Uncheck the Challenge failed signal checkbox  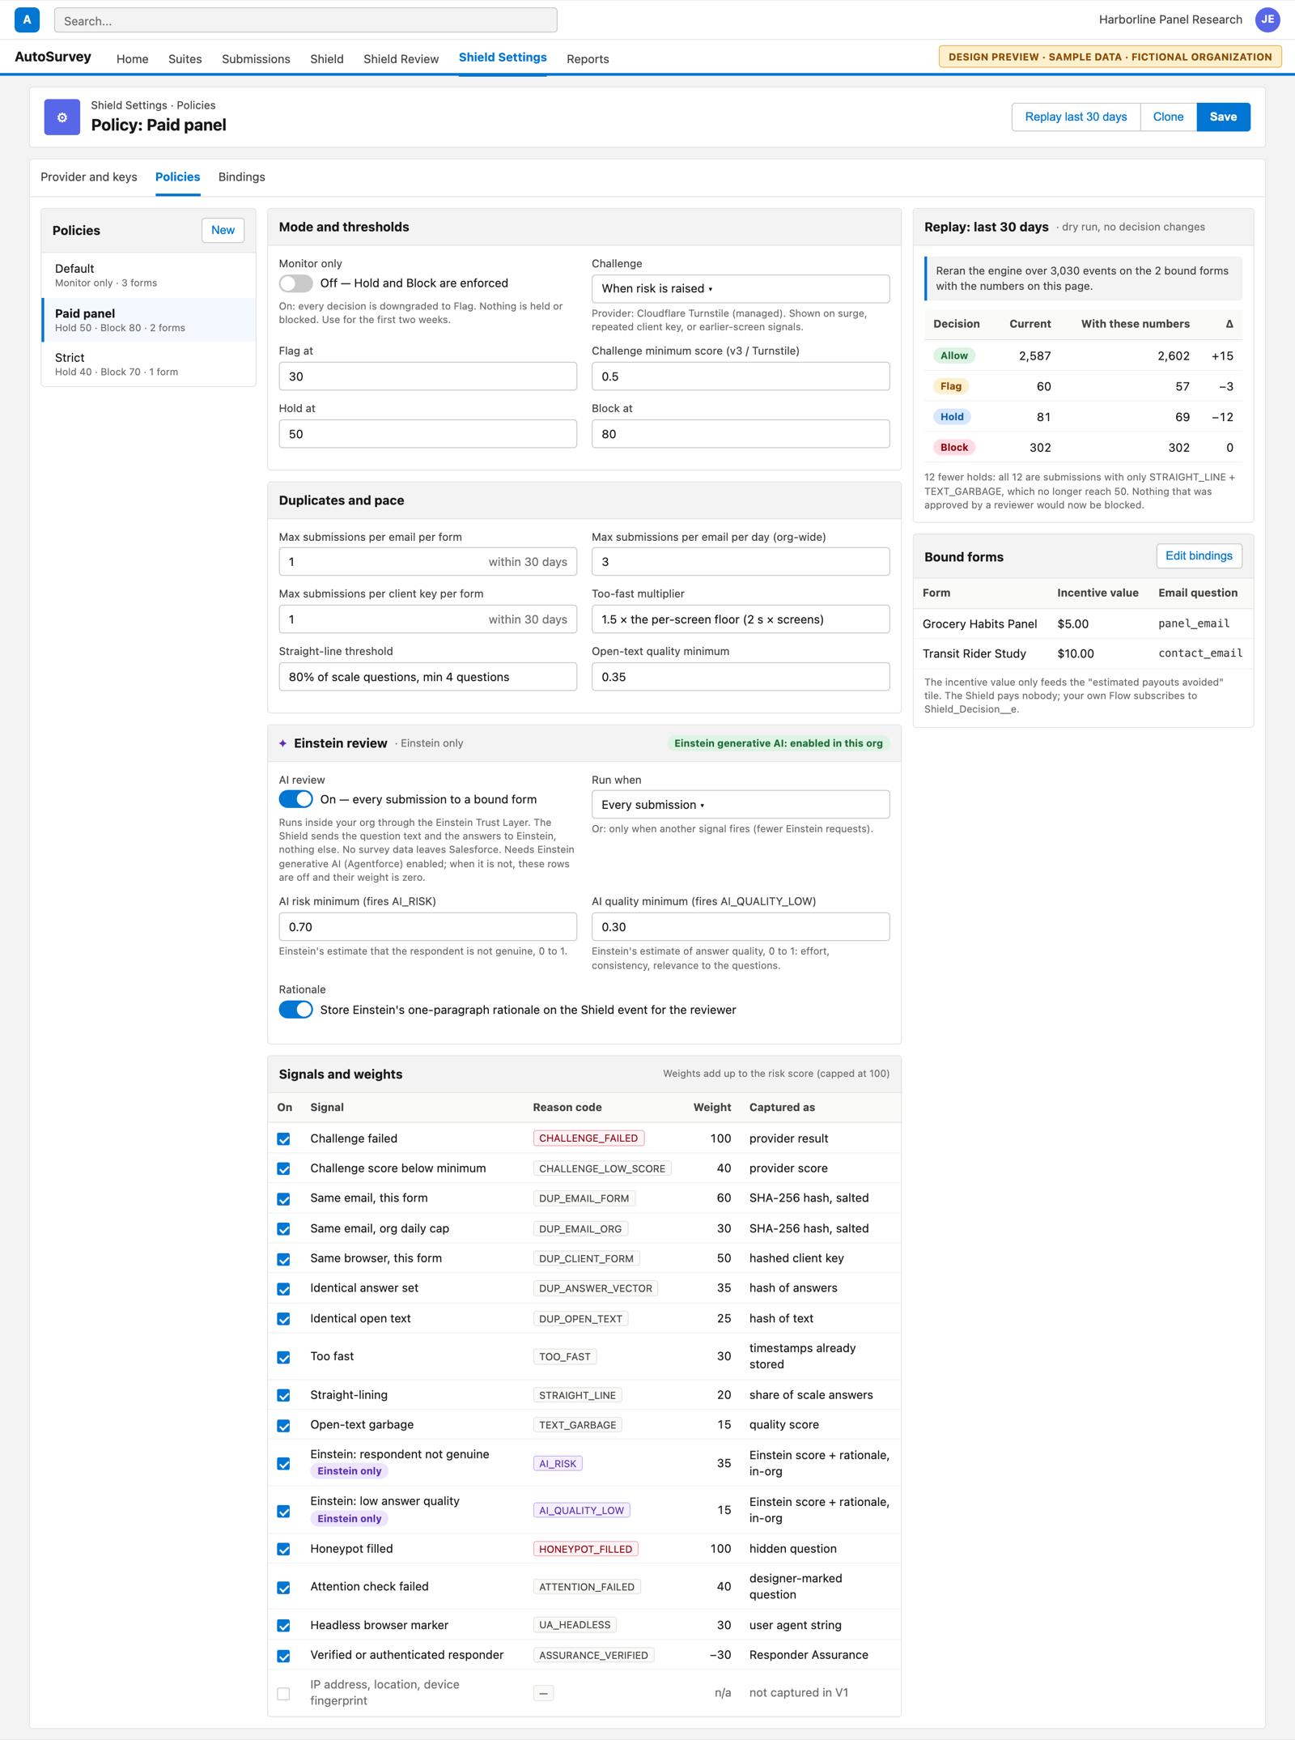[x=283, y=1138]
